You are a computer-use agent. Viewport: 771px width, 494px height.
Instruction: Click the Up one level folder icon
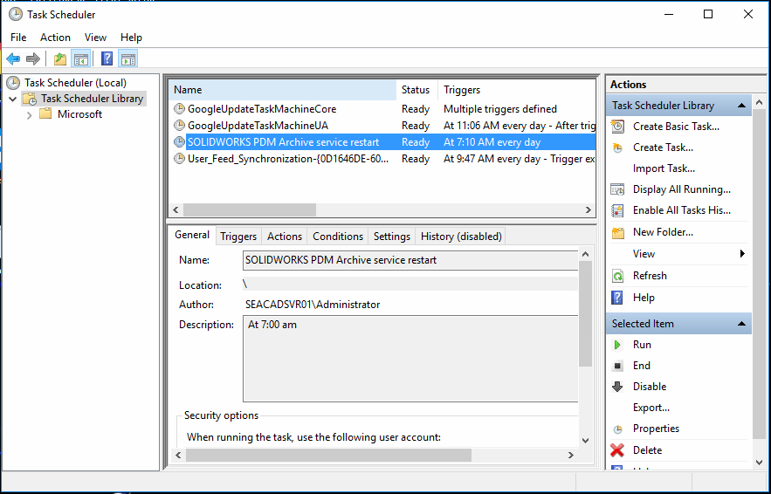tap(60, 59)
